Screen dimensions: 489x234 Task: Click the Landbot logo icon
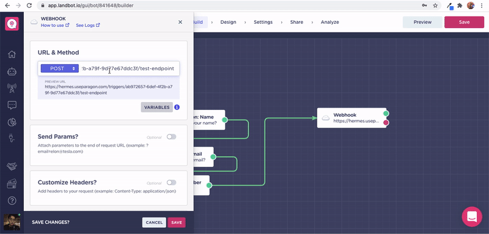pos(12,24)
